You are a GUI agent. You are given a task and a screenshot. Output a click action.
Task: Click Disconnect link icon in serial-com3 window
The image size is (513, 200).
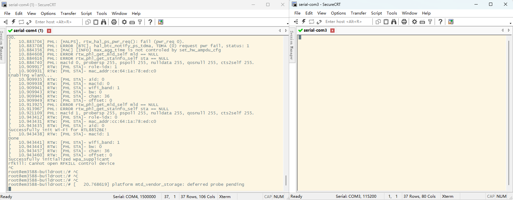[319, 22]
